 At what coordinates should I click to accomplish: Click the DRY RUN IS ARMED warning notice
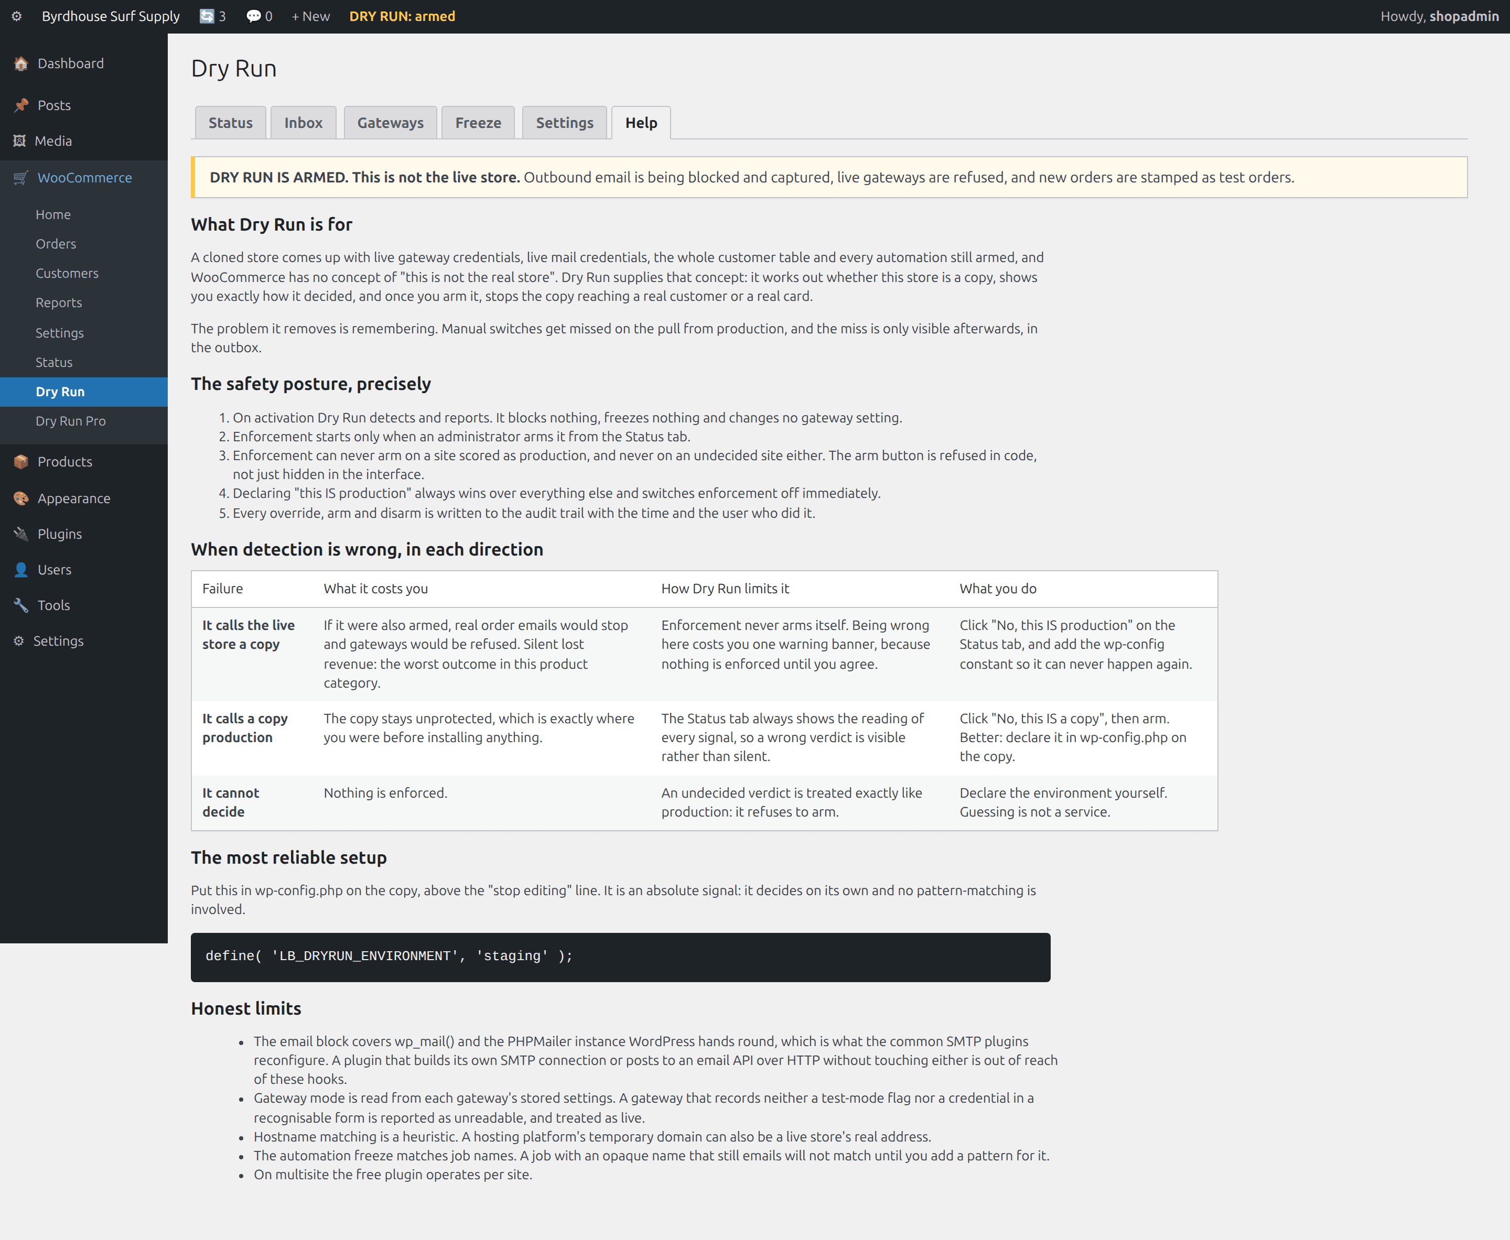point(829,177)
